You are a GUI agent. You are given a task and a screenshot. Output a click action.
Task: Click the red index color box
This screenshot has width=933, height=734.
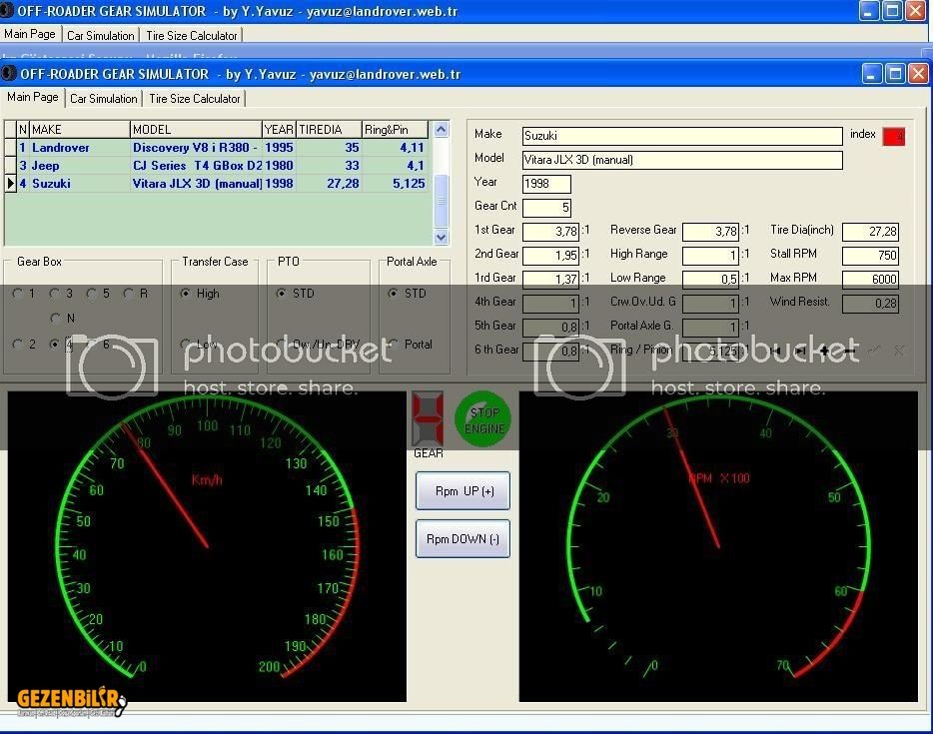pyautogui.click(x=894, y=136)
